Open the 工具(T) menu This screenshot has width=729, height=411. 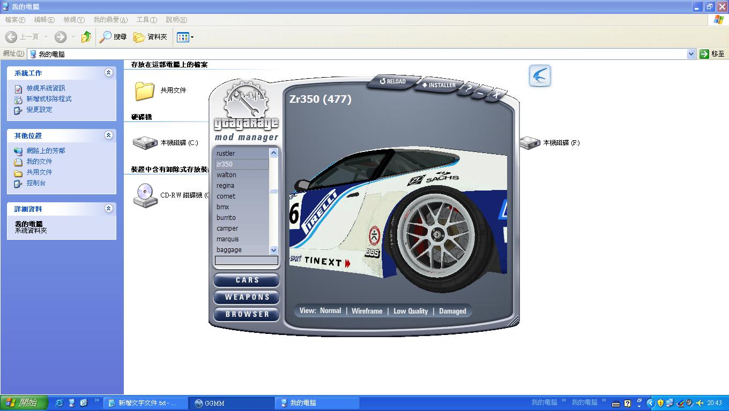(146, 20)
